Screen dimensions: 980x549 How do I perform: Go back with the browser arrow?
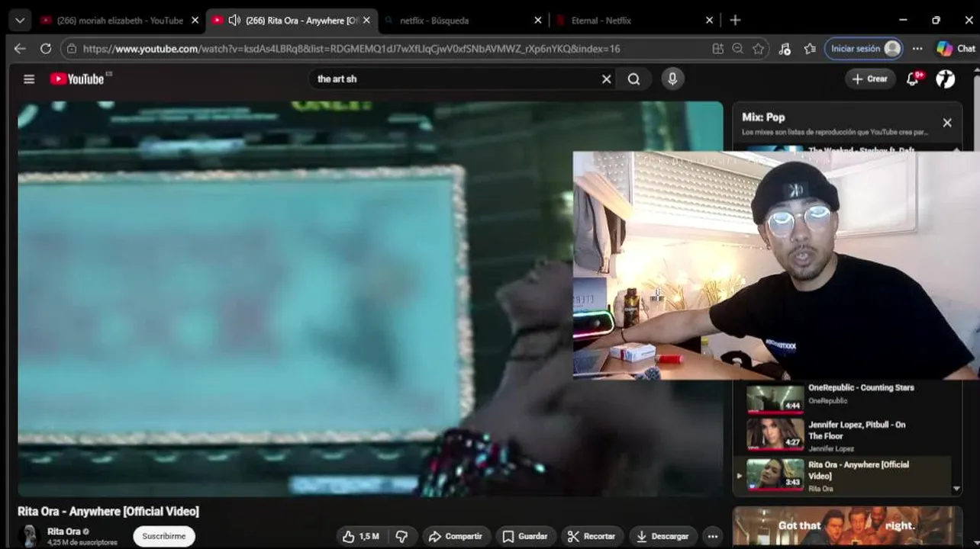pyautogui.click(x=20, y=49)
